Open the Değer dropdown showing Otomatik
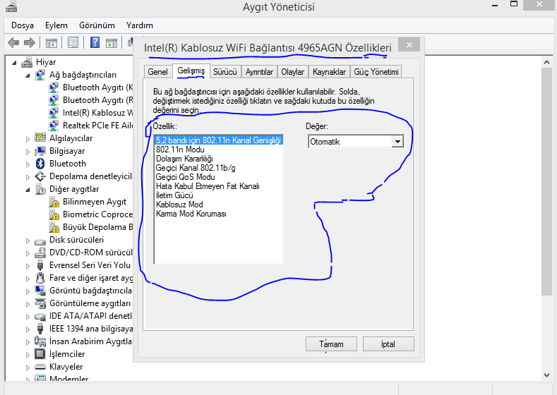The image size is (557, 395). 397,142
